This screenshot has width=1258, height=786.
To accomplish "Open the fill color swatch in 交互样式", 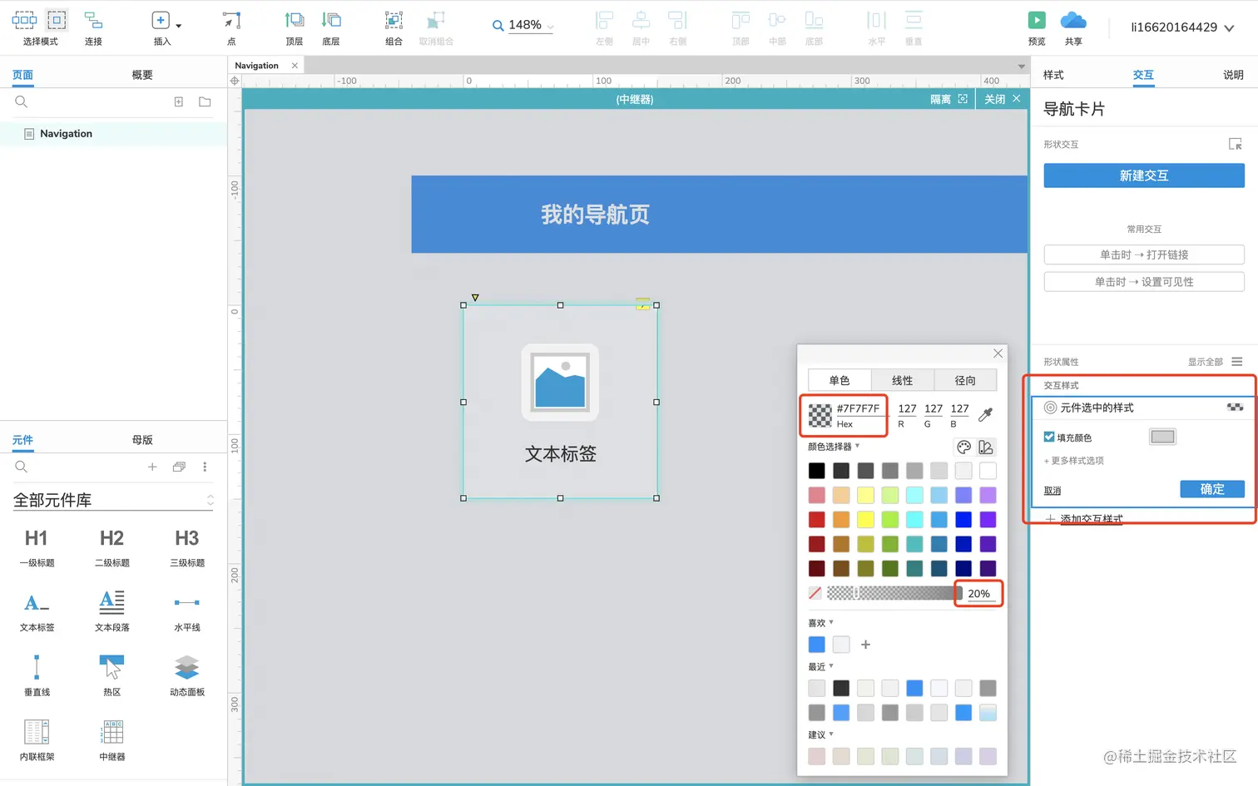I will [x=1162, y=437].
